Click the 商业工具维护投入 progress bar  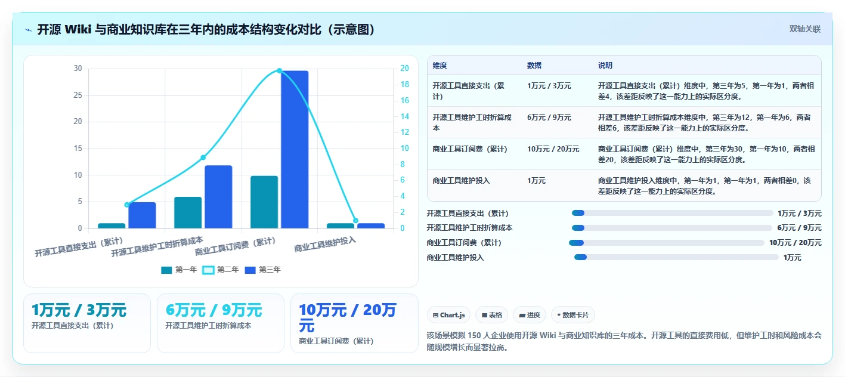point(676,257)
